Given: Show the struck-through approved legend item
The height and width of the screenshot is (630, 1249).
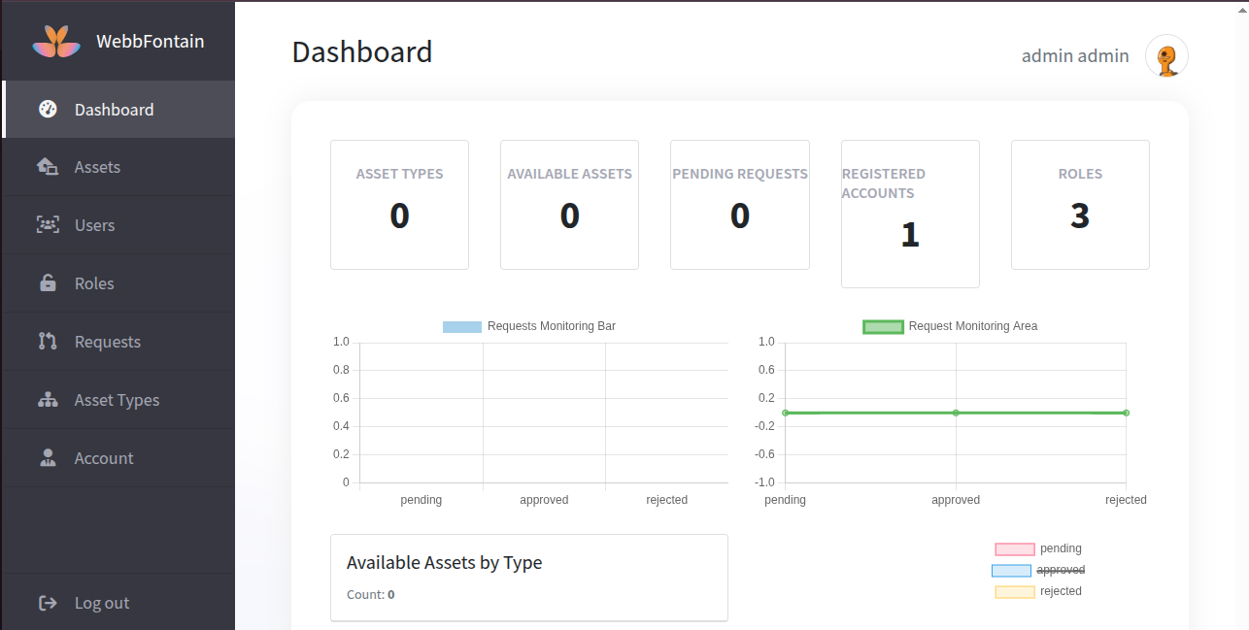Looking at the screenshot, I should pyautogui.click(x=1038, y=570).
